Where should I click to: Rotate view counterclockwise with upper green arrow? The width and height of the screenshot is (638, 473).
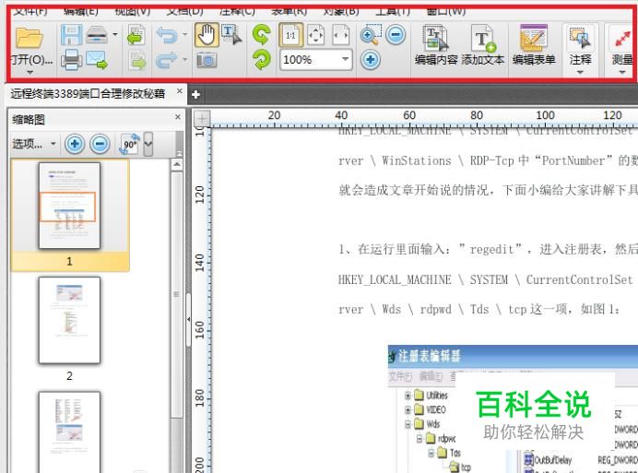pyautogui.click(x=261, y=34)
